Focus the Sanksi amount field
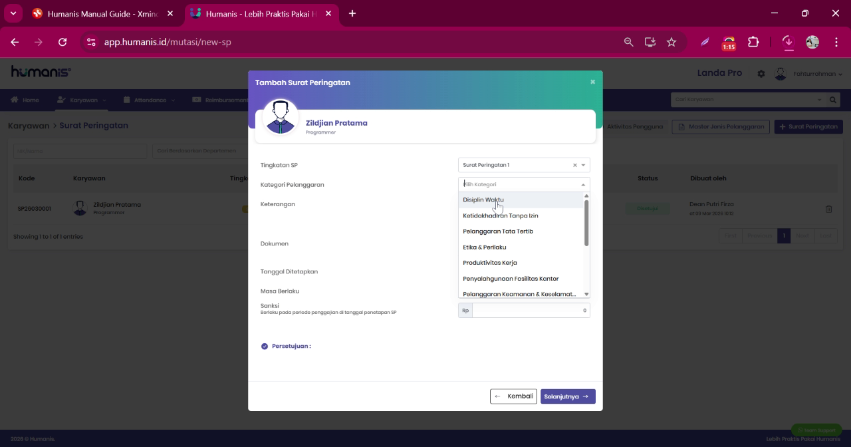This screenshot has height=447, width=851. [x=531, y=310]
